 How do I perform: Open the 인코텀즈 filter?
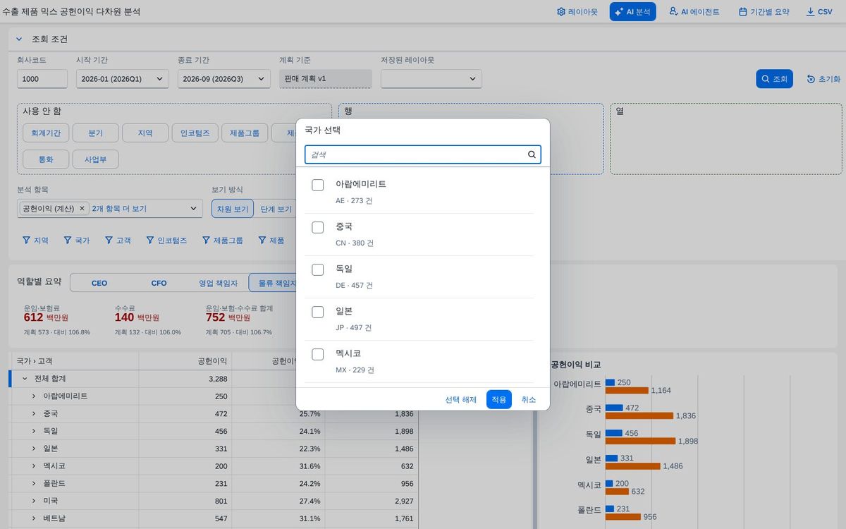[x=166, y=241]
